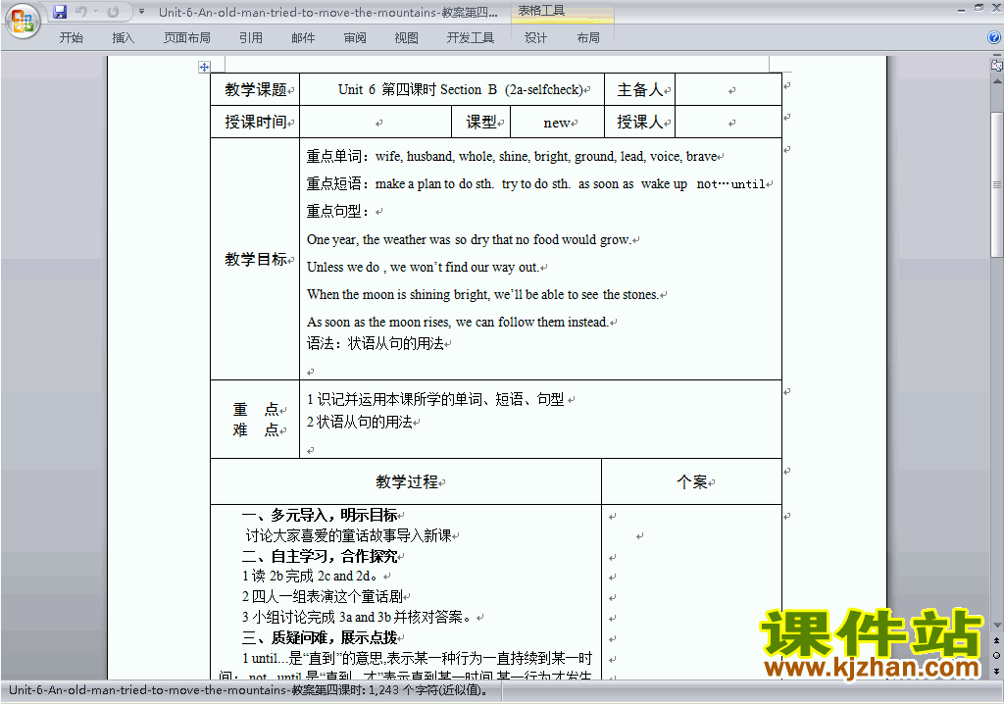This screenshot has width=1004, height=704.
Task: Click 'One year, the weather was so dry' sentence
Action: (468, 239)
